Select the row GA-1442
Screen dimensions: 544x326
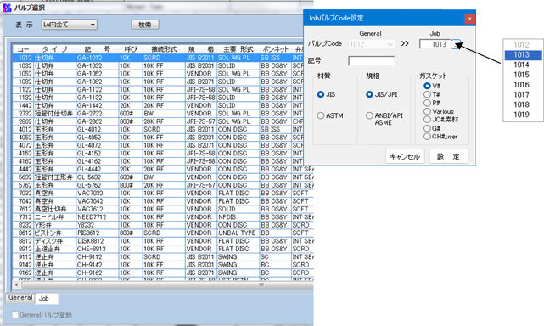click(x=163, y=105)
